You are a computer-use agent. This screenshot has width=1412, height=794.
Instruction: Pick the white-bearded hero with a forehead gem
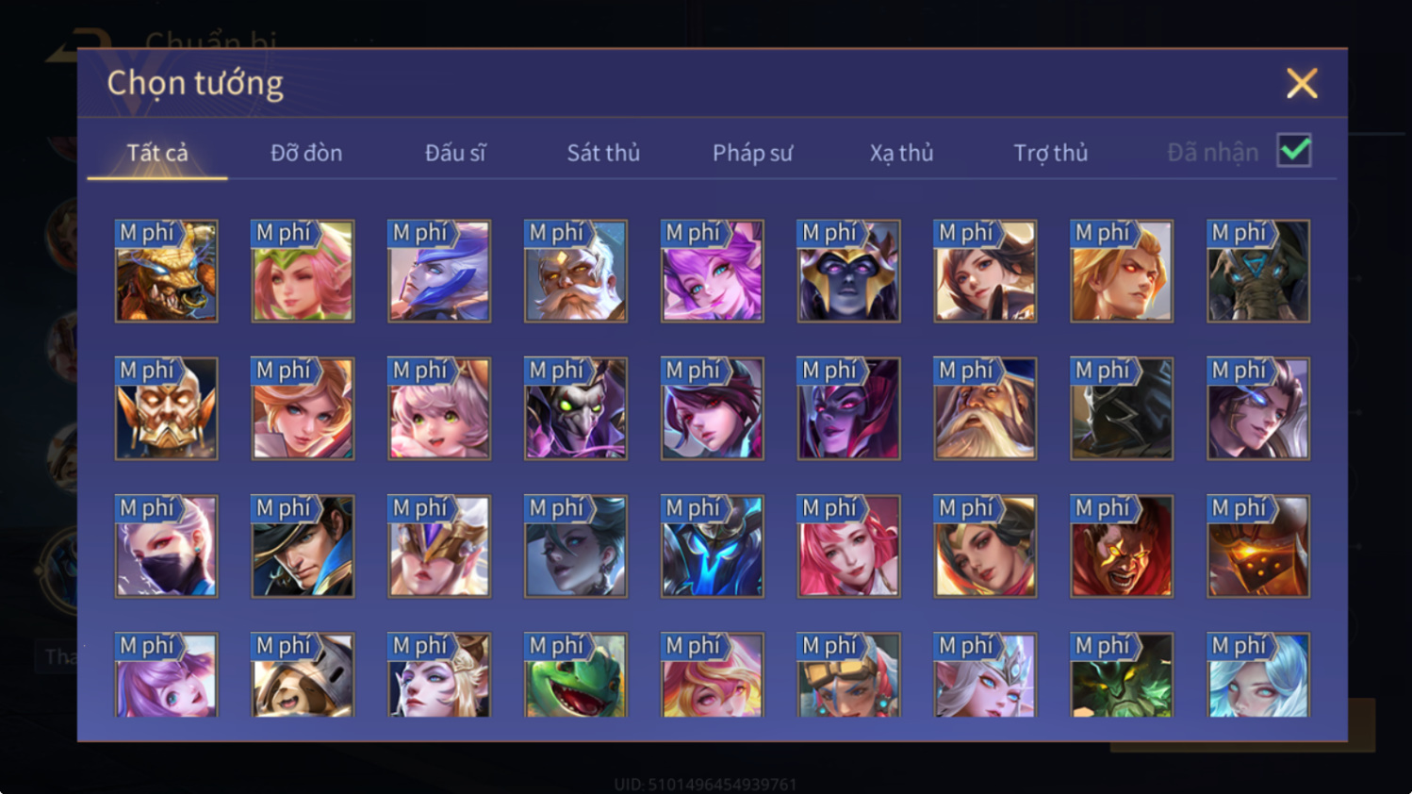click(x=576, y=272)
